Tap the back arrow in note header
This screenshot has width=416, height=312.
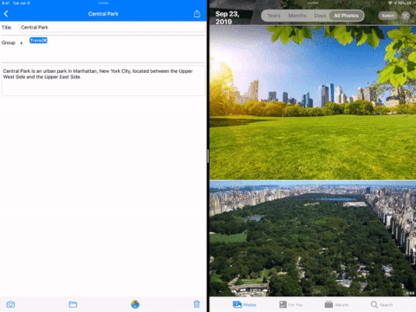6,14
